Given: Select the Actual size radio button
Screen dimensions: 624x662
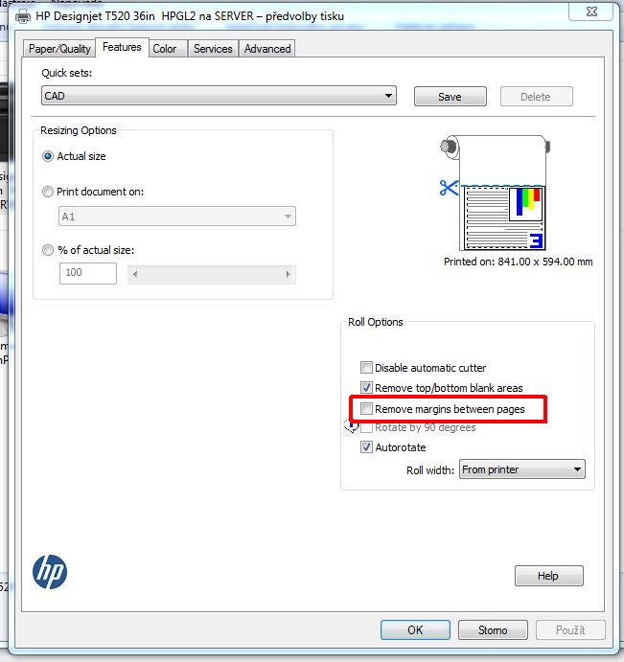Looking at the screenshot, I should (48, 156).
